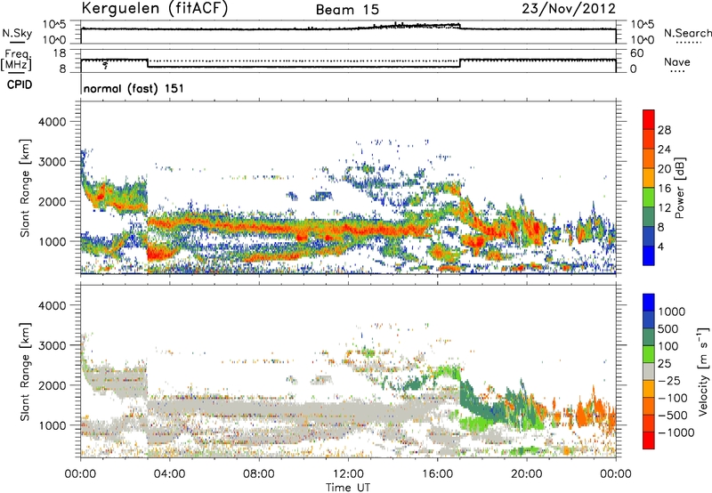This screenshot has height=493, width=712.
Task: Click the "12:00" time axis tick
Action: 348,474
